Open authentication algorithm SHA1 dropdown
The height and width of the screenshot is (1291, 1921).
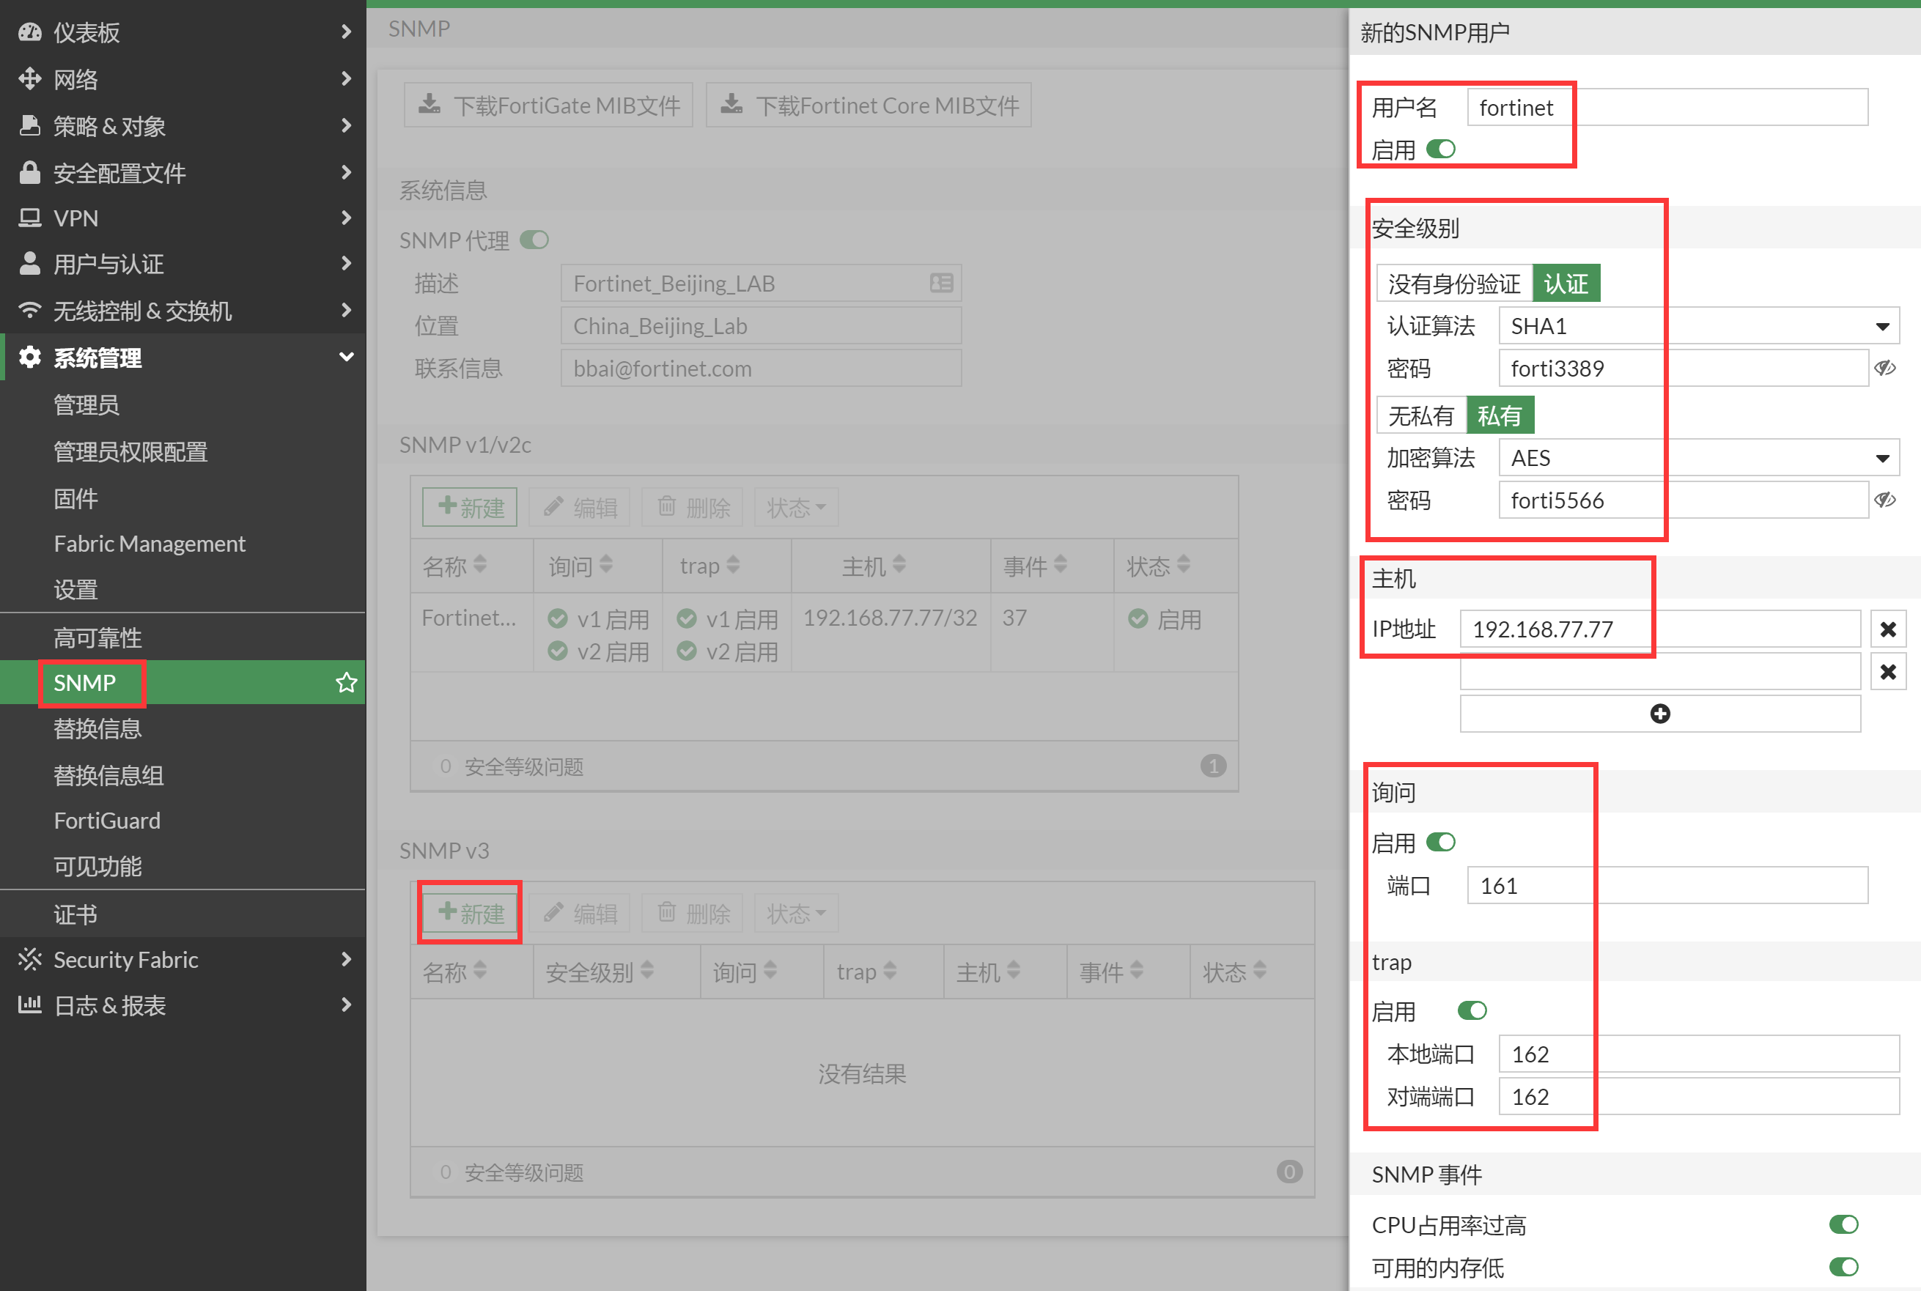[x=1700, y=326]
